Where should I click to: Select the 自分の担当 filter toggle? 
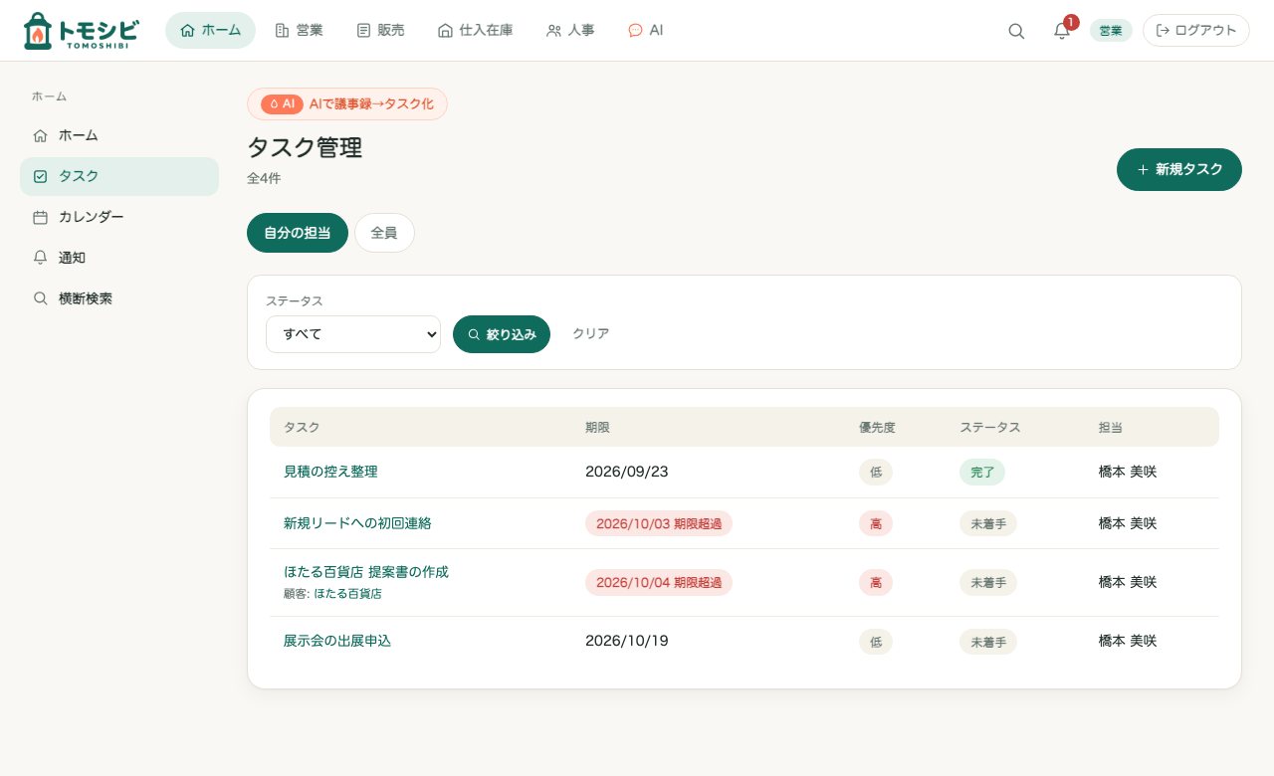[298, 233]
